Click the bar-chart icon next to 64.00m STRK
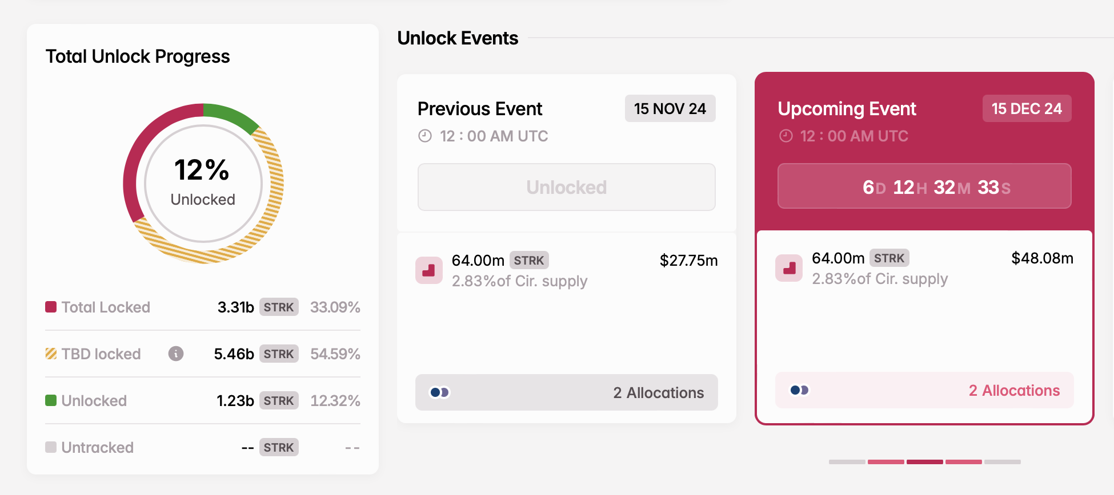Image resolution: width=1114 pixels, height=495 pixels. (x=429, y=270)
